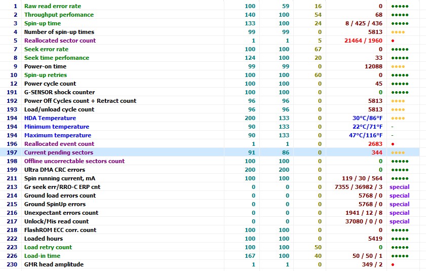Click Reallocated event count raw value 2683

[375, 144]
